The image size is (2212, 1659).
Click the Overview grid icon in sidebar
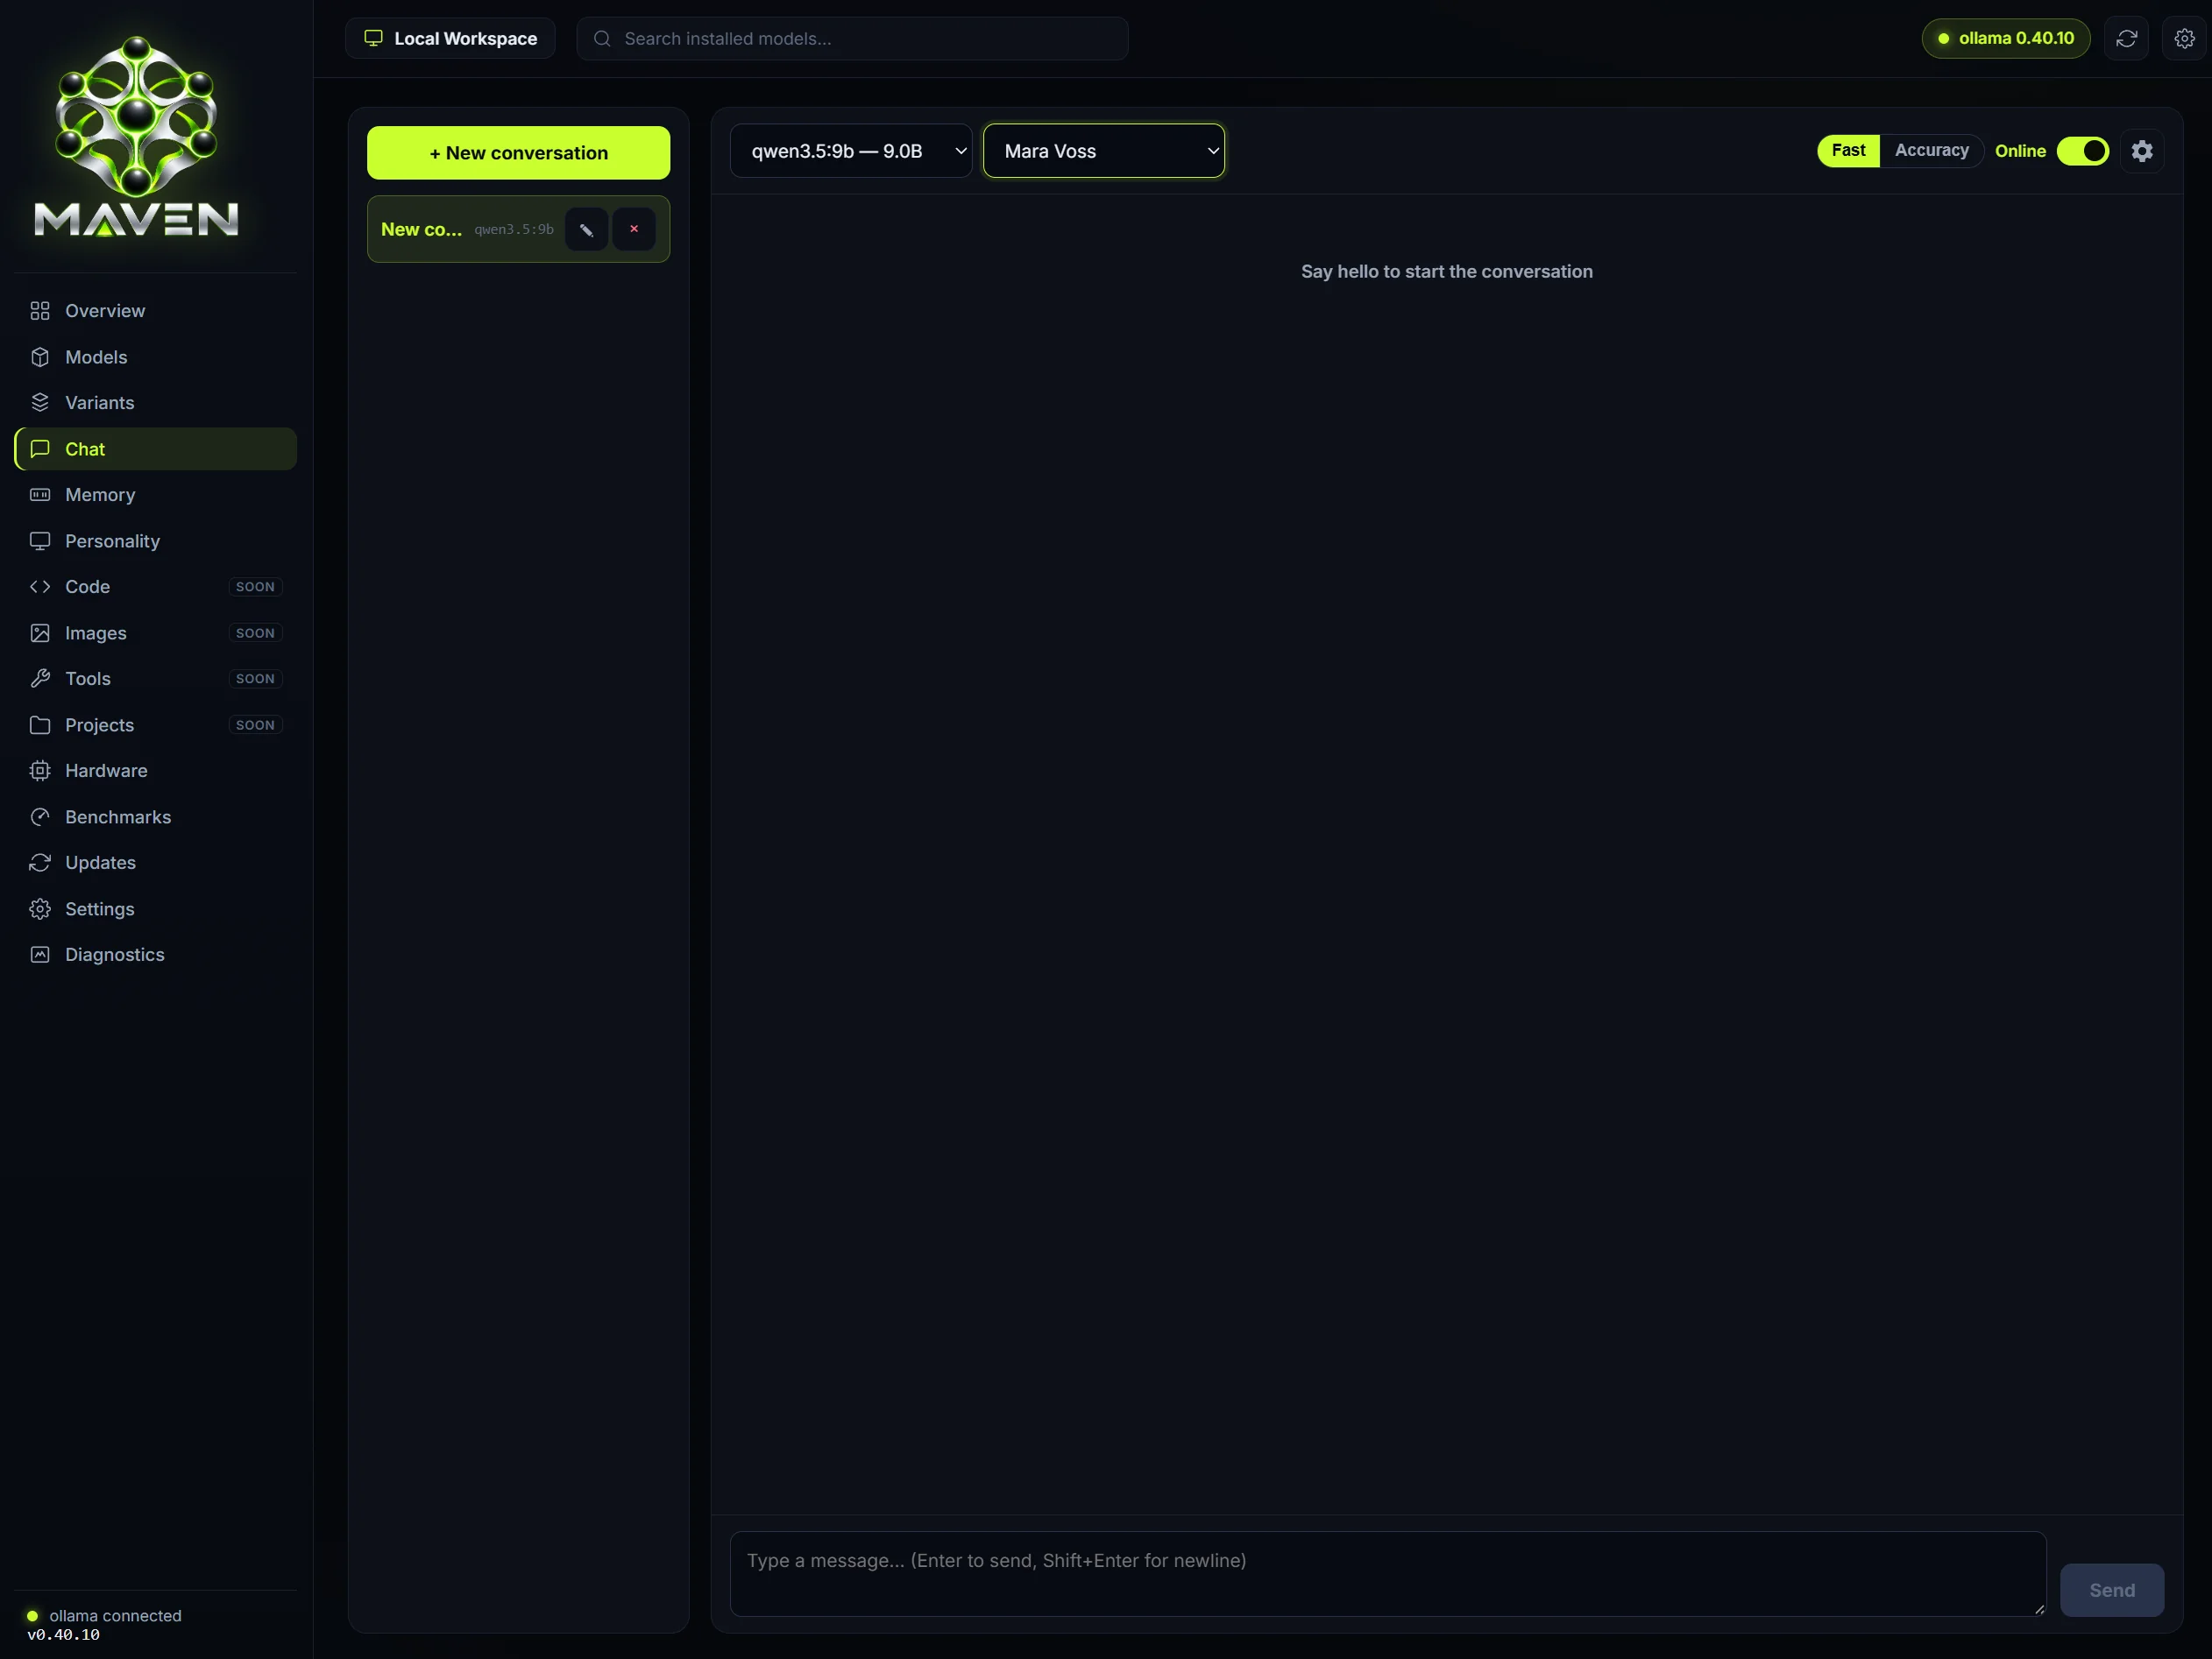click(40, 311)
